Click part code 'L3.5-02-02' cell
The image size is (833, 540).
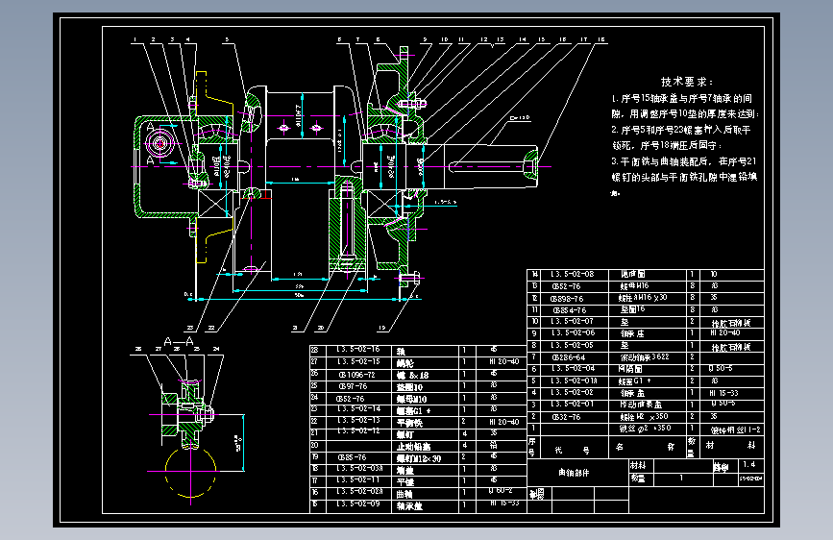573,392
